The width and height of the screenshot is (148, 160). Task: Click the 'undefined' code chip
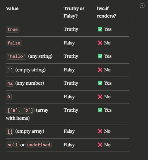pos(39,145)
